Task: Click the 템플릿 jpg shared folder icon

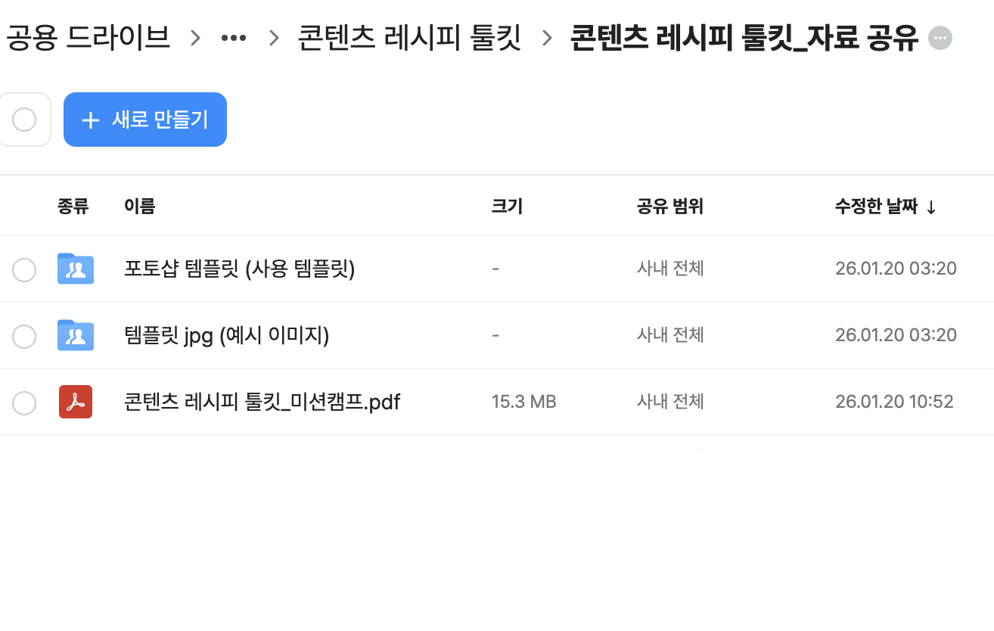Action: click(75, 335)
